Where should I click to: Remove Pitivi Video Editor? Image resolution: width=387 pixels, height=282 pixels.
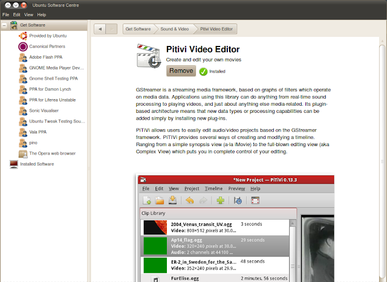pos(181,71)
